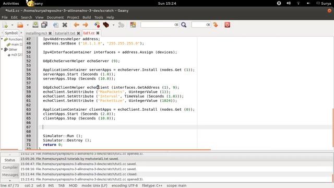Jump to the entered line icon

pyautogui.click(x=216, y=25)
